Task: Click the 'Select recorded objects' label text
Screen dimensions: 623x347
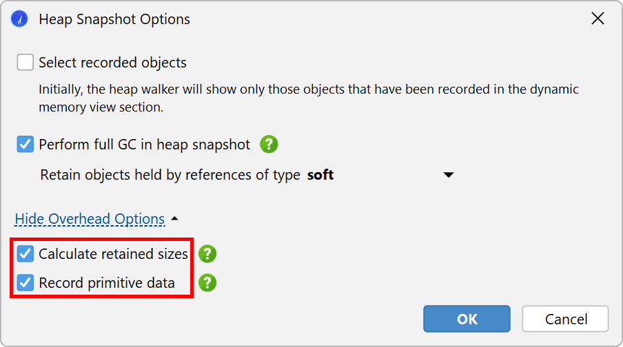Action: (x=112, y=63)
